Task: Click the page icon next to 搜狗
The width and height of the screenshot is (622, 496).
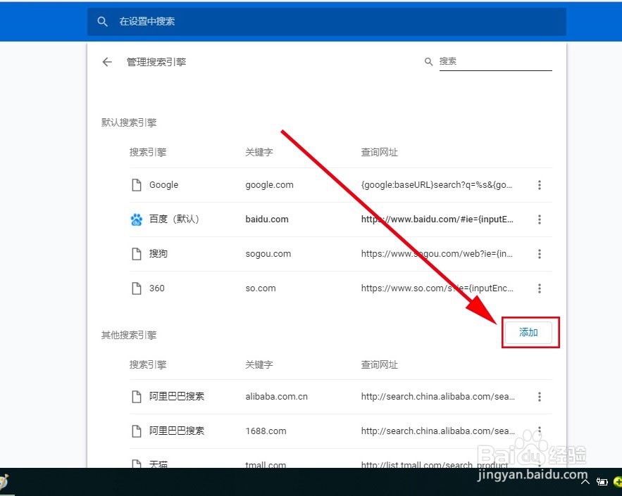Action: pyautogui.click(x=137, y=253)
